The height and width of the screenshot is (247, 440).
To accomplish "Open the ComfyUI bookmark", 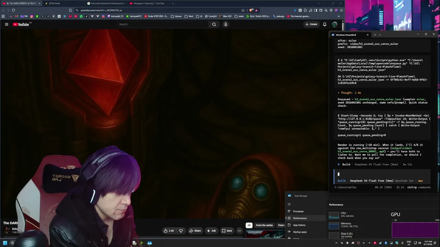I will click(210, 16).
